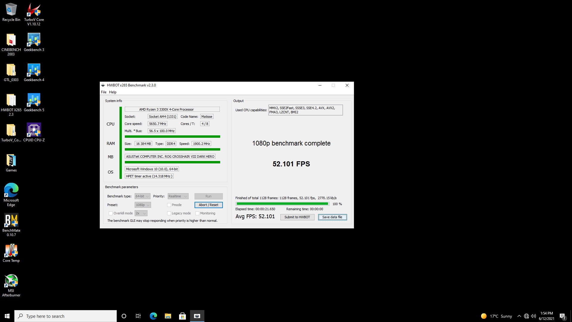Toggle the Pmode checkbox
This screenshot has height=322, width=572.
(x=169, y=205)
